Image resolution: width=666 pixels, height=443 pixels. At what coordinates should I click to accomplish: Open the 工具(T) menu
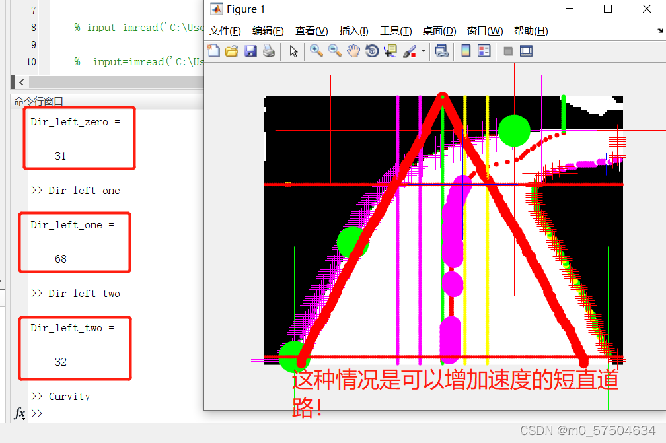pos(396,31)
